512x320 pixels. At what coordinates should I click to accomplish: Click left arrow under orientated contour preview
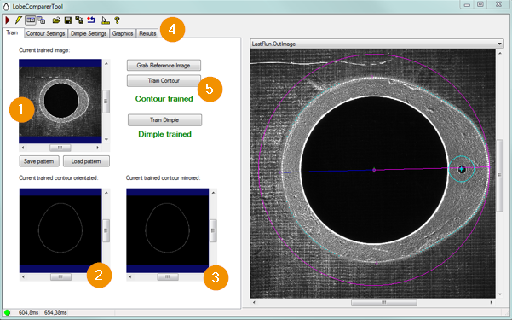(23, 277)
